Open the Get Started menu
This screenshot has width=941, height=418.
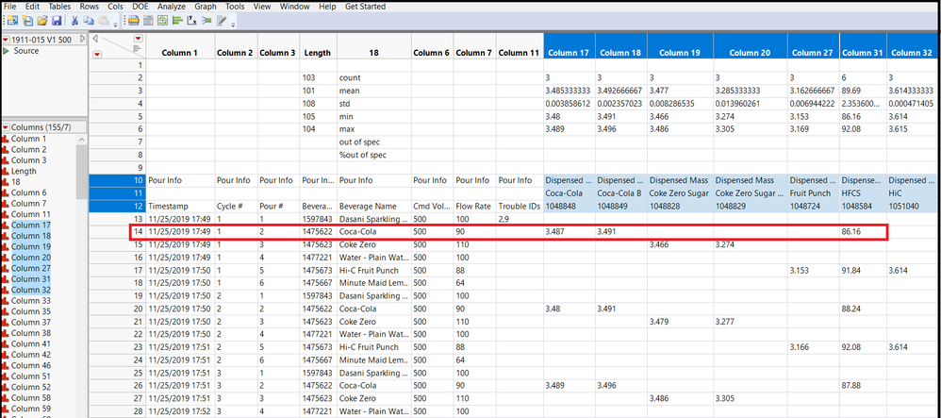click(x=364, y=7)
